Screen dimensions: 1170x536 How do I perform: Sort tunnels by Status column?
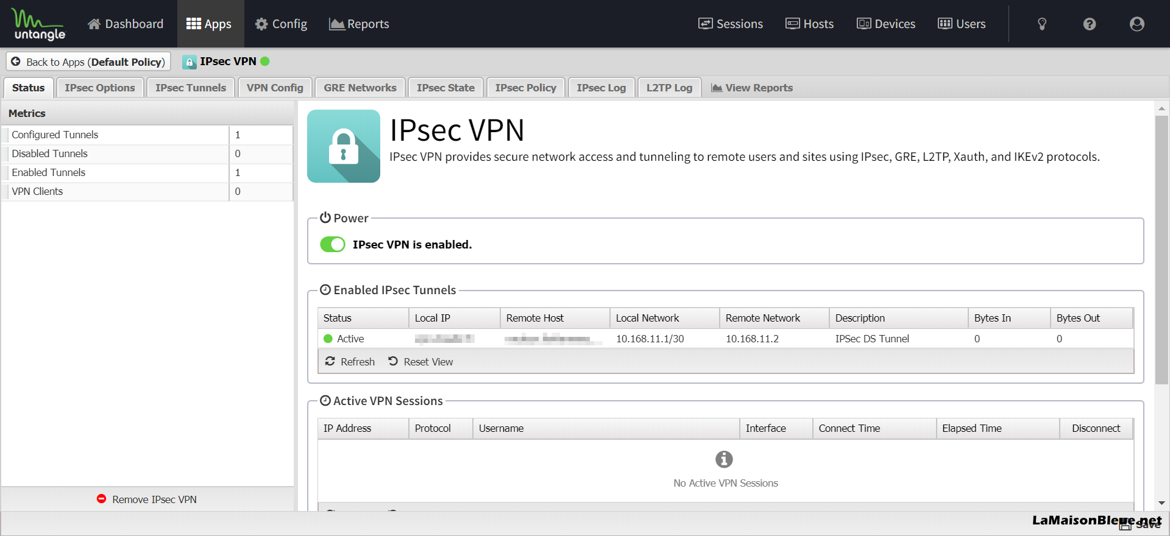[x=363, y=318]
